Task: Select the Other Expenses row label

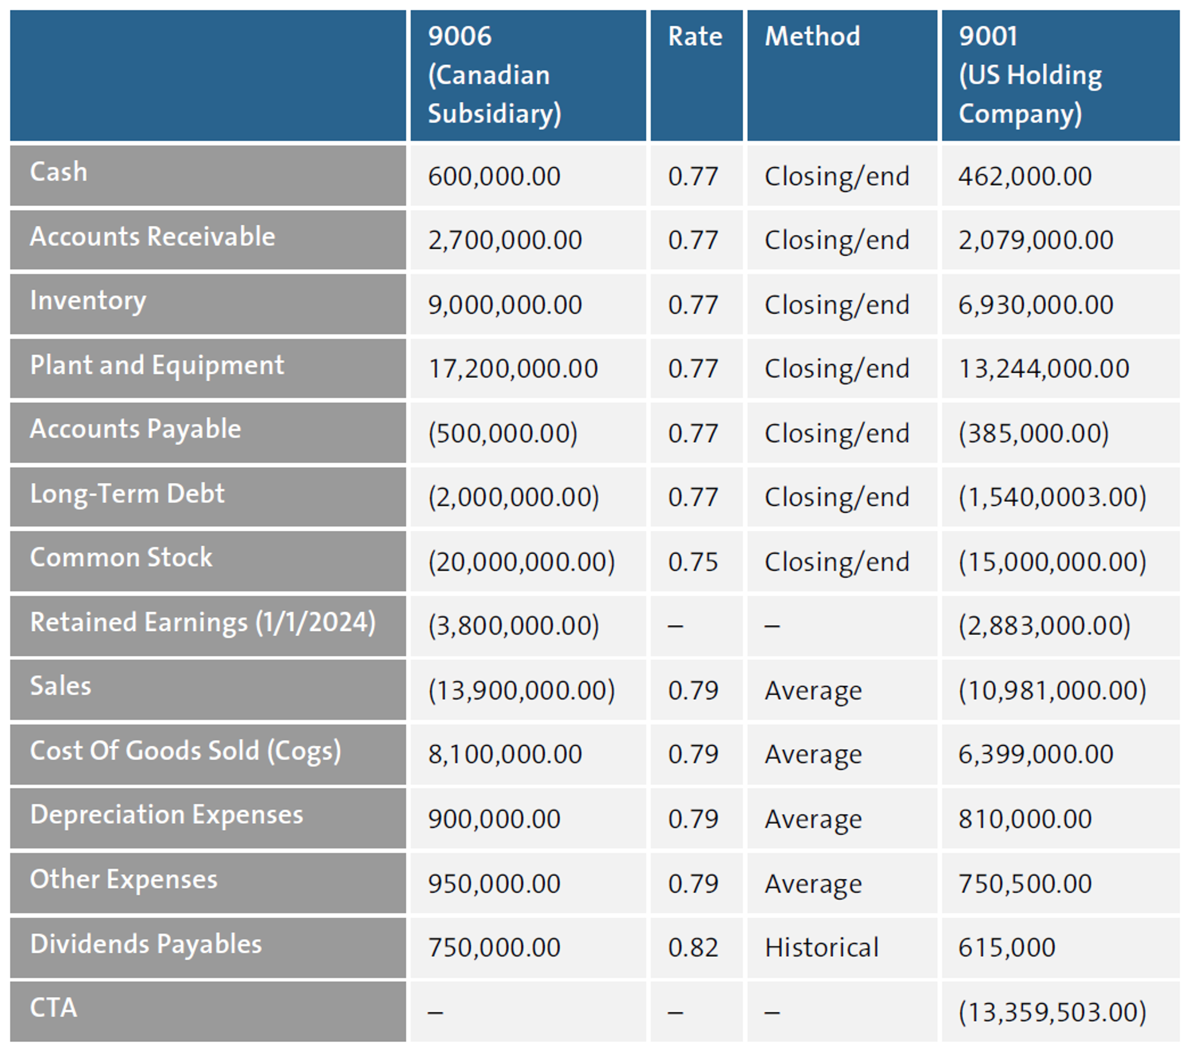Action: point(124,879)
